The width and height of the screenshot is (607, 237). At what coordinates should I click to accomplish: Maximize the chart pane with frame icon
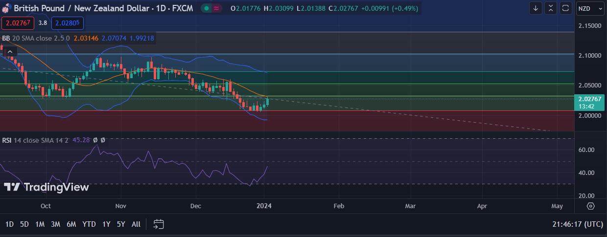(565, 8)
